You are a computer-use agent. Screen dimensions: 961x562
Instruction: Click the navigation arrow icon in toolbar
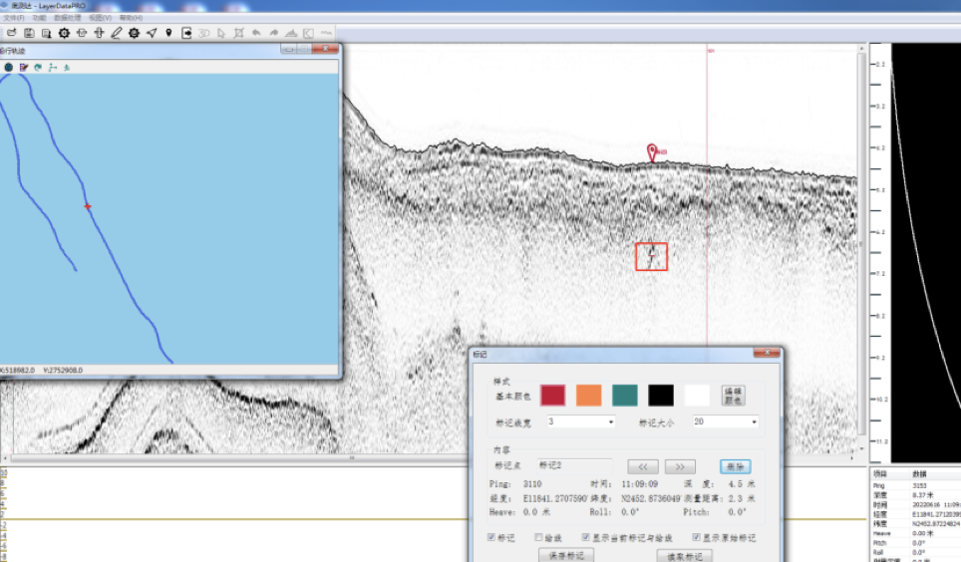pos(152,33)
